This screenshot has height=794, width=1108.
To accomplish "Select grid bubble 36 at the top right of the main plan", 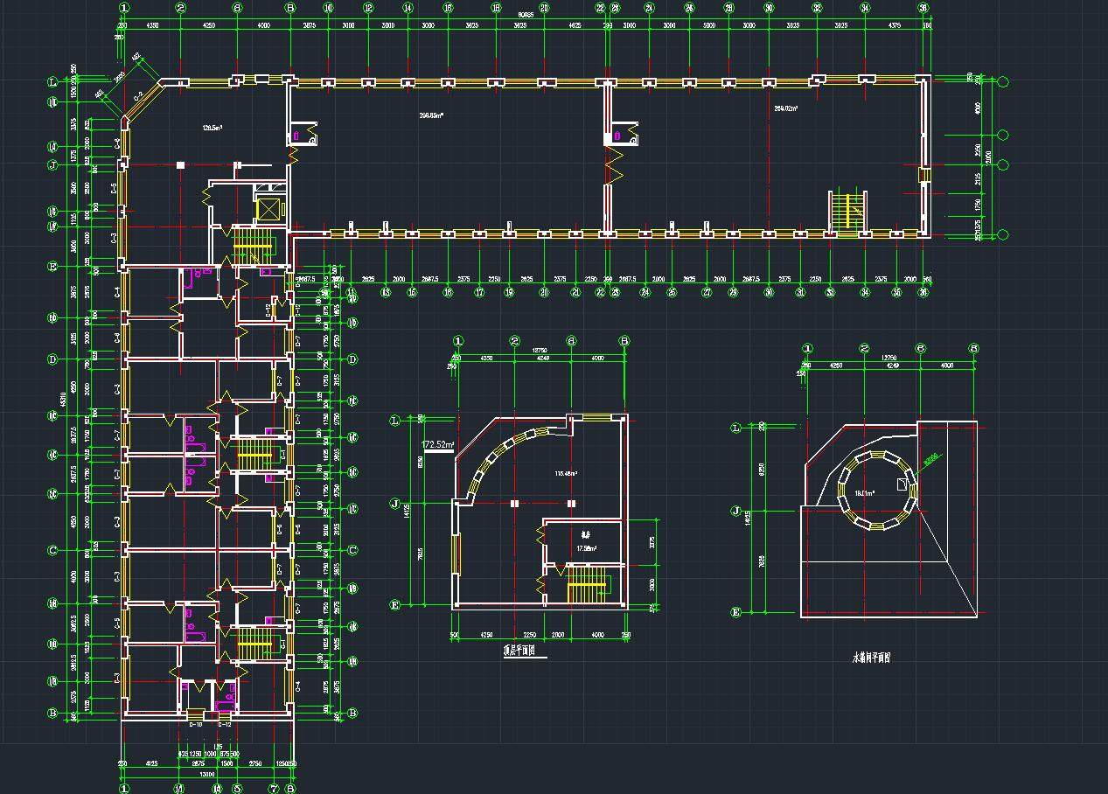I will (923, 8).
